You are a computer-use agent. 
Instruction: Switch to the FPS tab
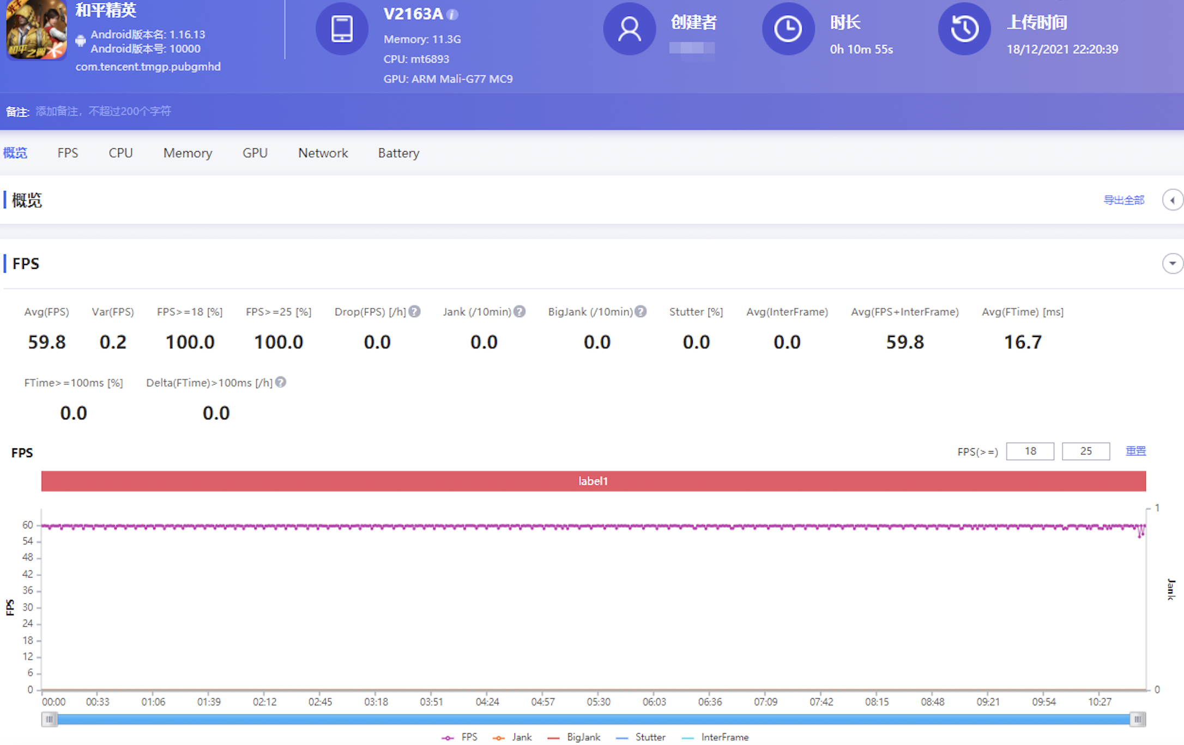click(x=68, y=153)
